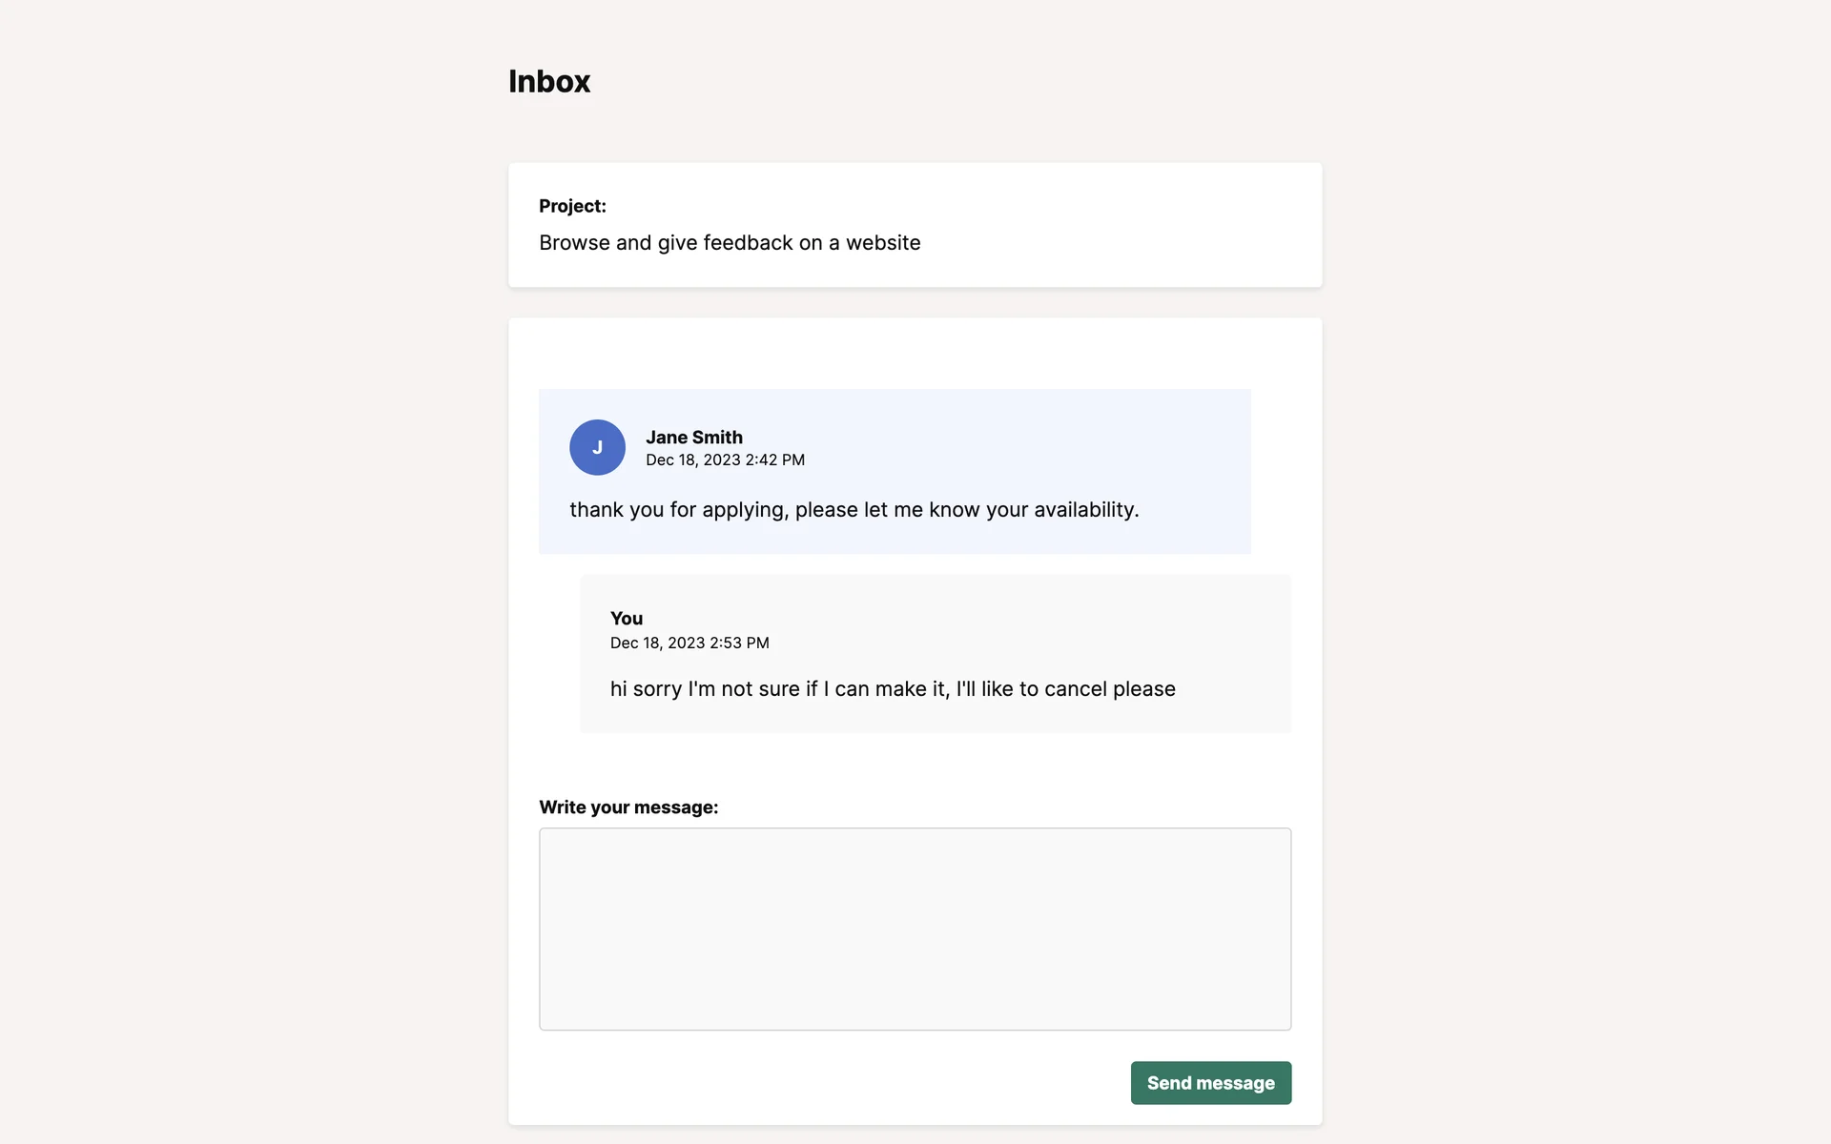
Task: Select the project title about website feedback
Action: [x=730, y=243]
